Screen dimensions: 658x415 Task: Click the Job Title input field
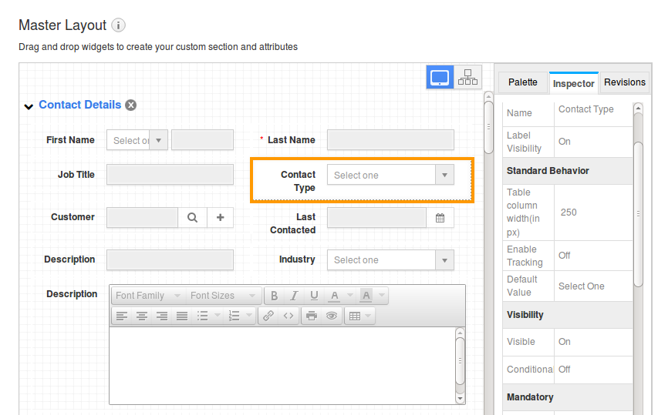pyautogui.click(x=170, y=175)
